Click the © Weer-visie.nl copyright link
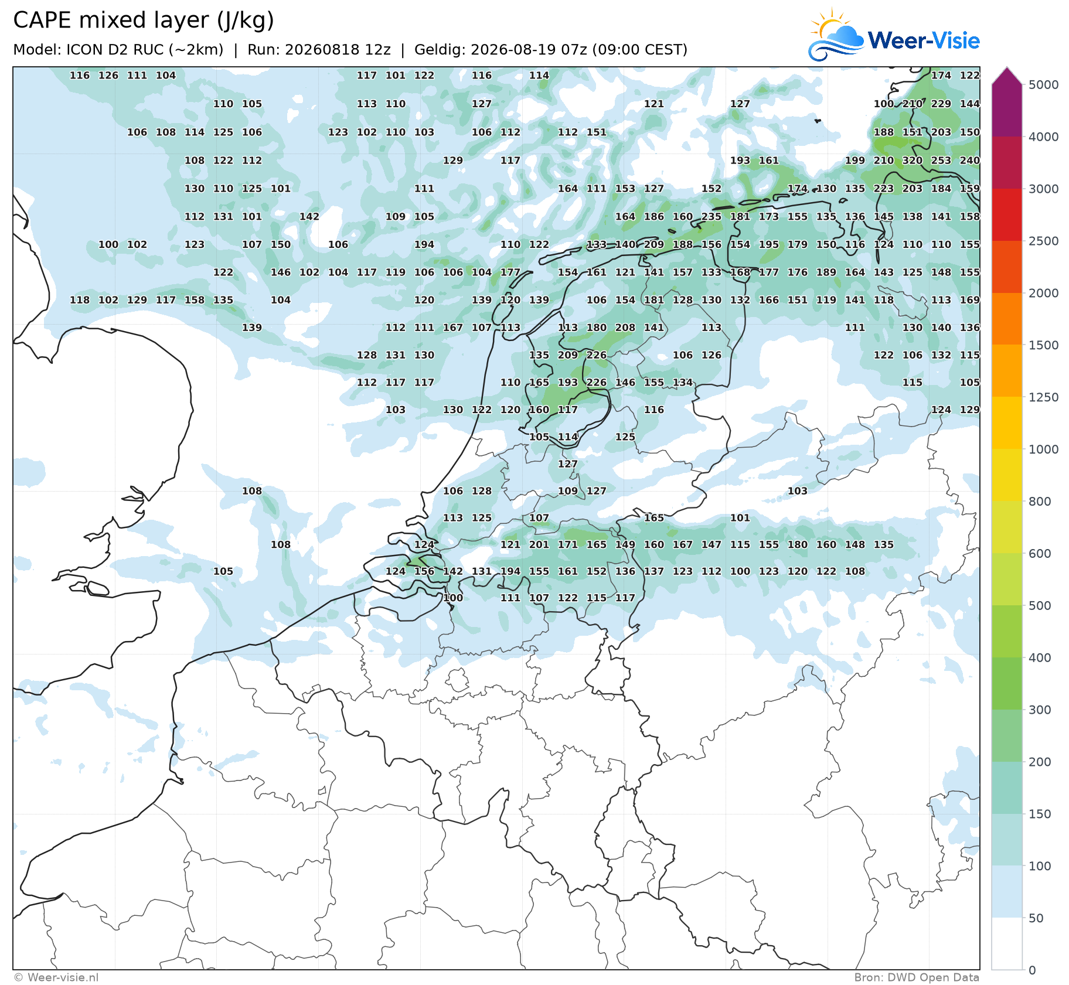 tap(56, 977)
